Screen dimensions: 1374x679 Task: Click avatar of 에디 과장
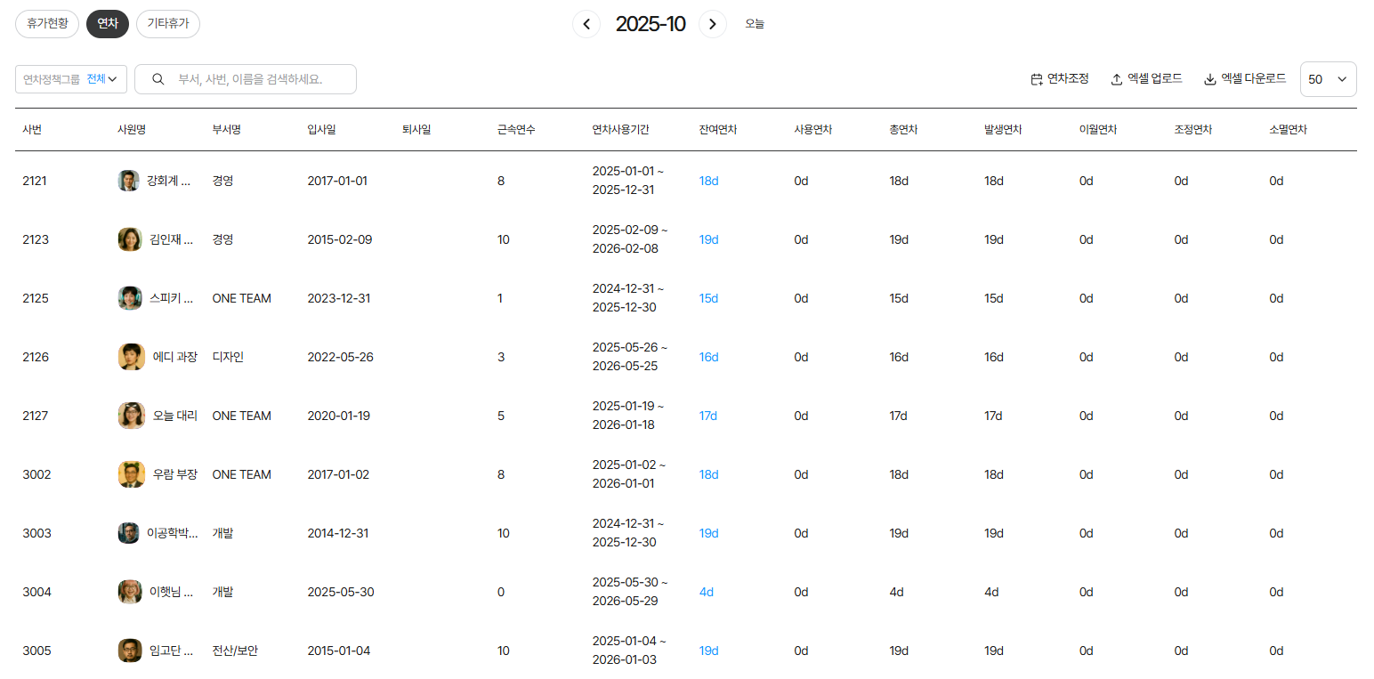(x=131, y=357)
